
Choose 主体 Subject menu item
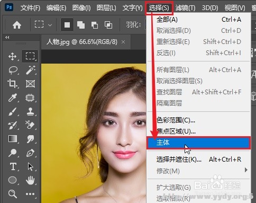click(x=199, y=143)
